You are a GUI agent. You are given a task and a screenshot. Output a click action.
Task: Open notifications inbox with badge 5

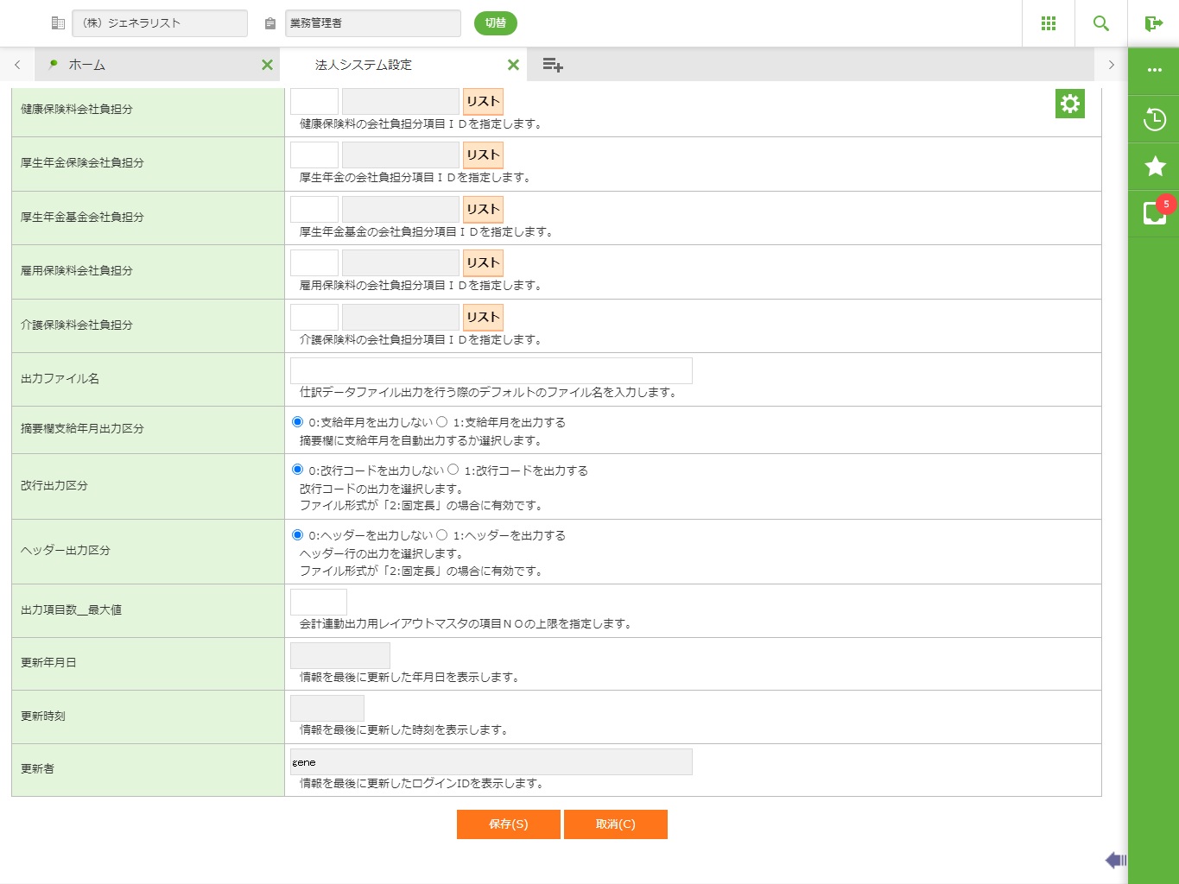1154,212
